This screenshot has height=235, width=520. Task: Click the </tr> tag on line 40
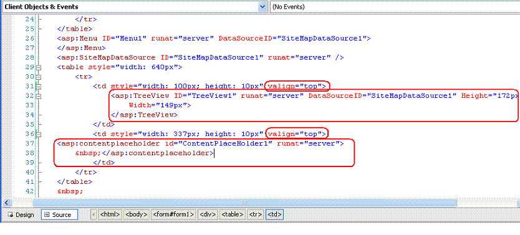click(x=86, y=172)
